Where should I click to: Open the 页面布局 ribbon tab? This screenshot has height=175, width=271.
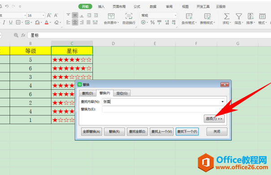coord(119,7)
